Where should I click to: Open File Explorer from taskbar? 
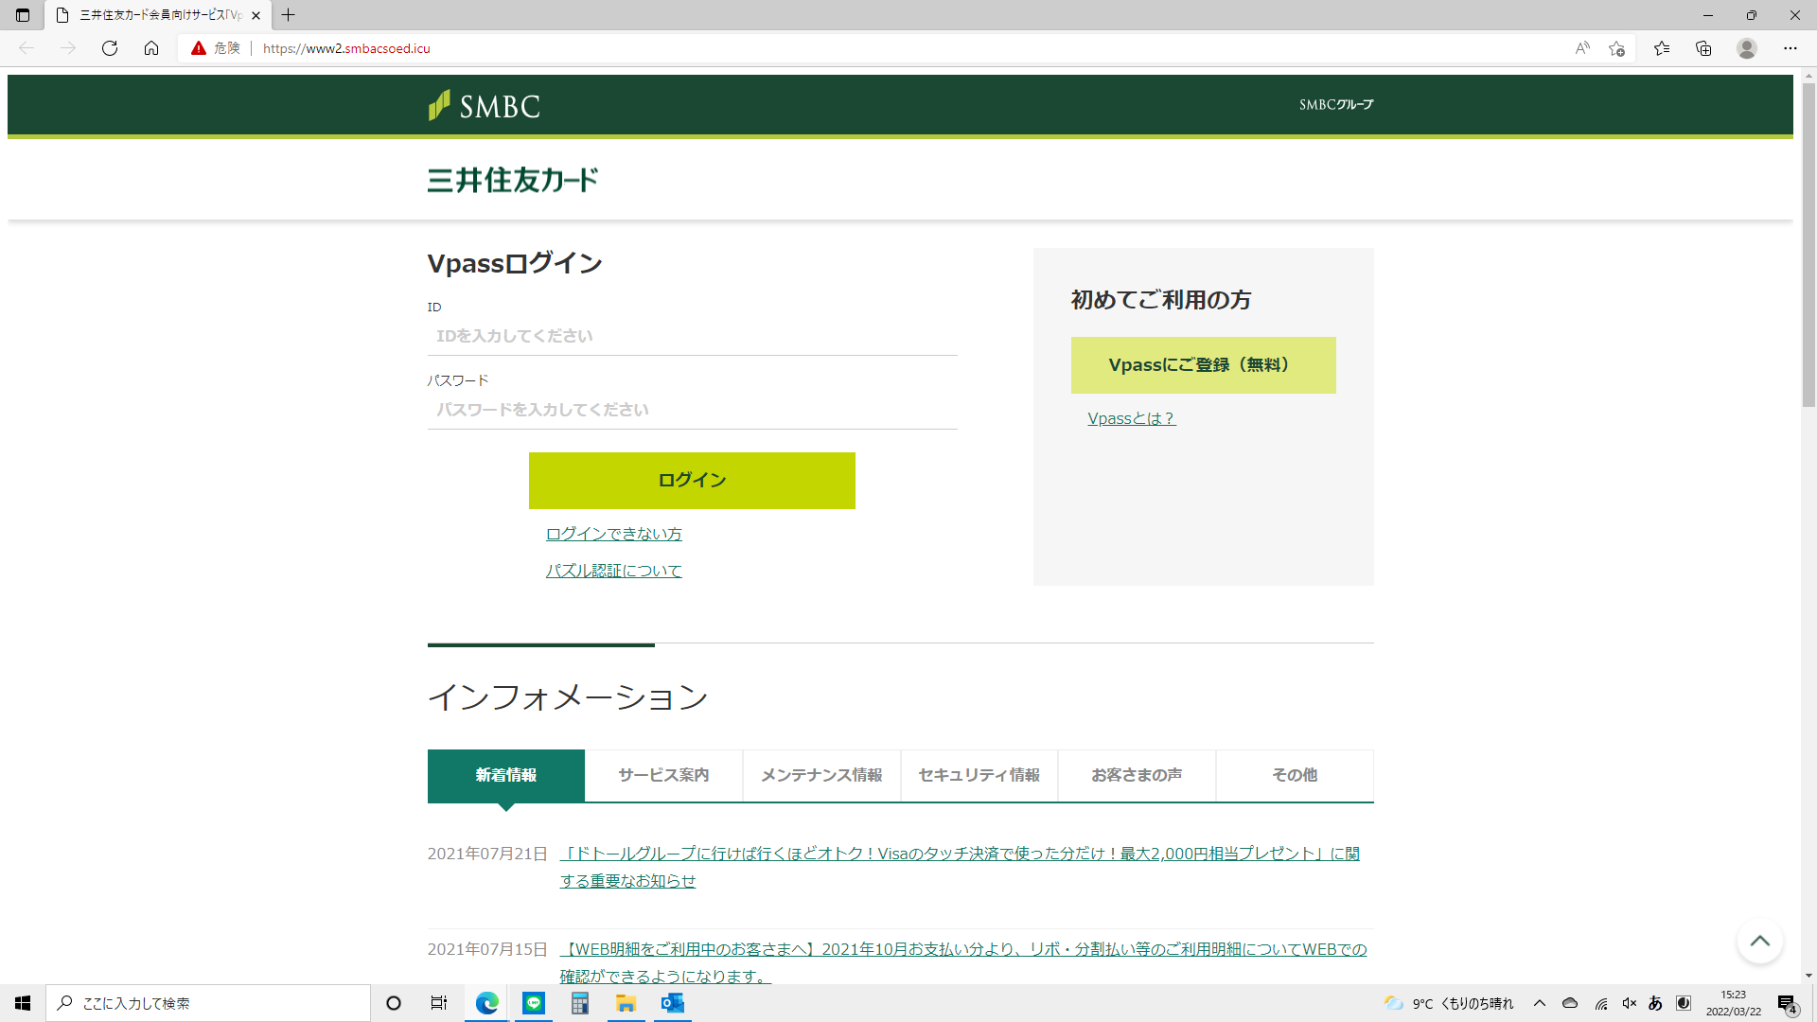pos(626,1003)
